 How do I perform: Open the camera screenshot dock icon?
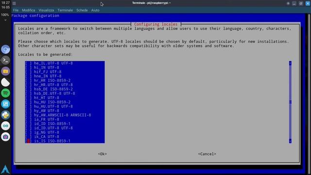[5, 137]
